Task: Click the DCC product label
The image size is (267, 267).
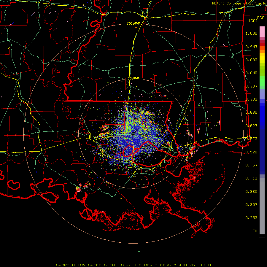Action: (x=260, y=18)
